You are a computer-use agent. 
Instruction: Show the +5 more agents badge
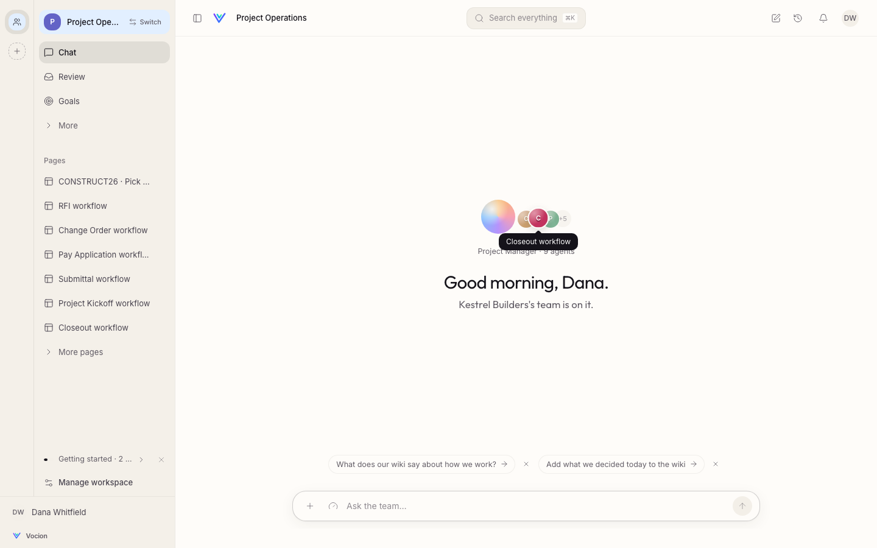[x=564, y=219]
